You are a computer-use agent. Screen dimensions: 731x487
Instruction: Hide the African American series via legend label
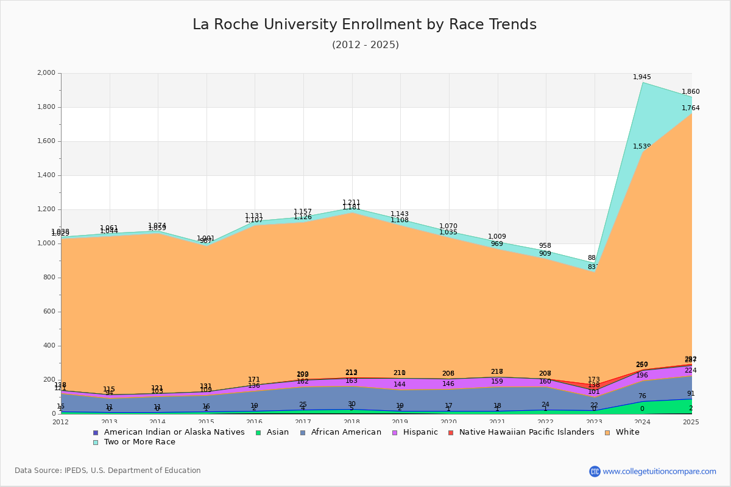[346, 432]
